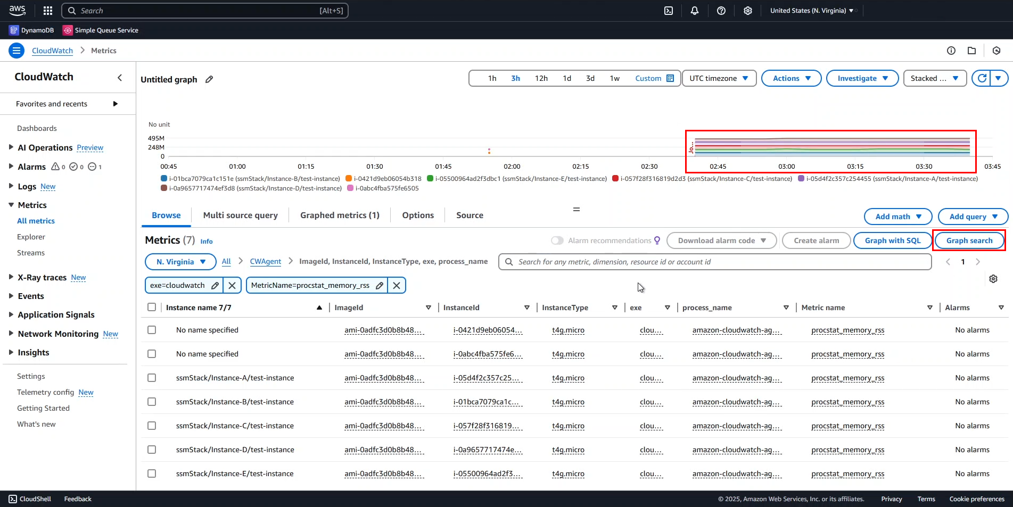Open the N. Virginia region filter dropdown
Screen dimensions: 1013x507
[181, 262]
